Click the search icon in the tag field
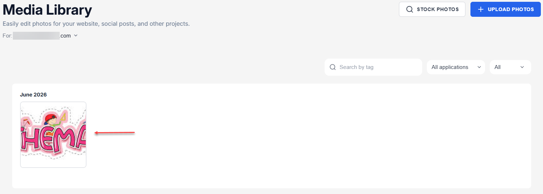543x194 pixels. [x=333, y=67]
